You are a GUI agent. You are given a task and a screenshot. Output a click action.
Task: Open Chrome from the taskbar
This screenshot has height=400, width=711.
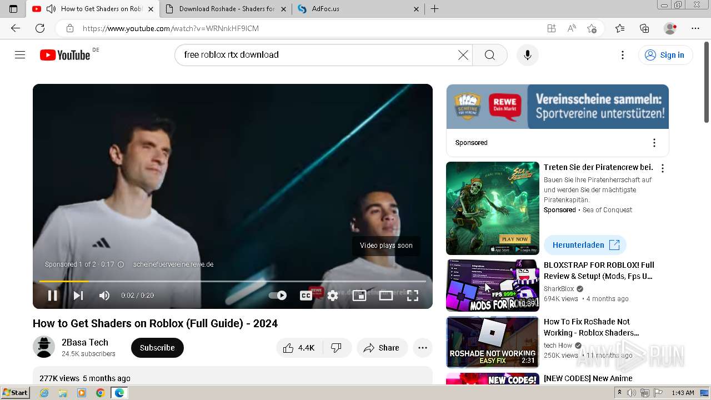click(x=100, y=393)
